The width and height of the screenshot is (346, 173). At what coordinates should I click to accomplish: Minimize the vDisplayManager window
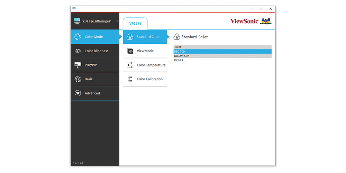253,9
